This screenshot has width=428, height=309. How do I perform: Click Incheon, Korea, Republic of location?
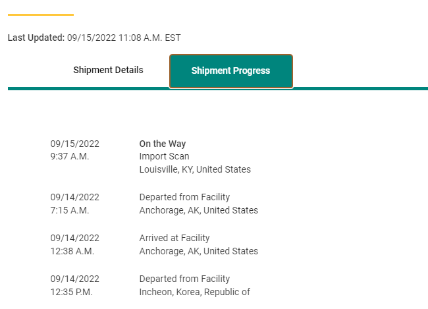(194, 292)
